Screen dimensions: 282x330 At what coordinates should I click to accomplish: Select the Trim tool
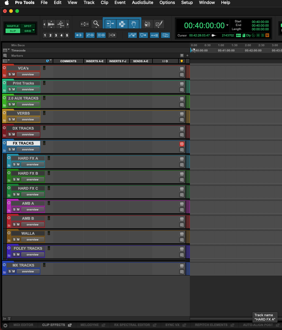click(x=110, y=24)
